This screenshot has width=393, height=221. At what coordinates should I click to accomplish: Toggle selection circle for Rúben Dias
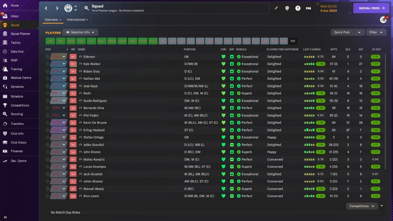pos(47,71)
